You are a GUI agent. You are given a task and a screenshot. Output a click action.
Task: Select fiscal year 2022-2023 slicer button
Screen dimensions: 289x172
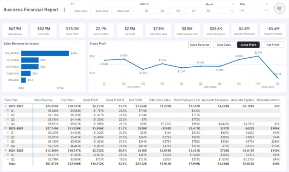pos(81,11)
